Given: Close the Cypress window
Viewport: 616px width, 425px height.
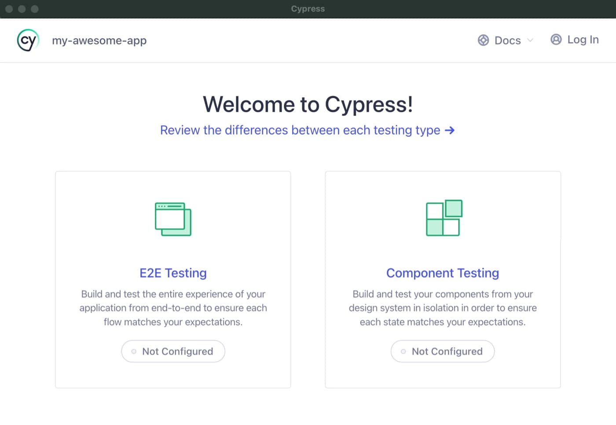Looking at the screenshot, I should [x=9, y=9].
